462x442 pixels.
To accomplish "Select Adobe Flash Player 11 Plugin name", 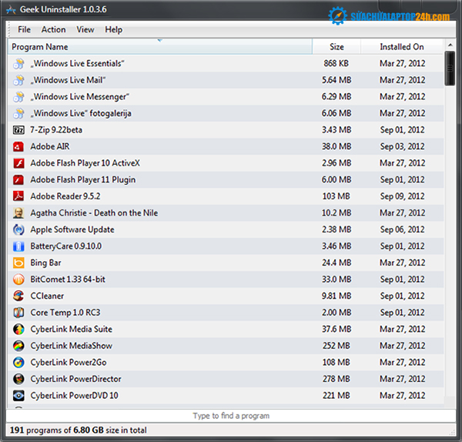I will [83, 179].
